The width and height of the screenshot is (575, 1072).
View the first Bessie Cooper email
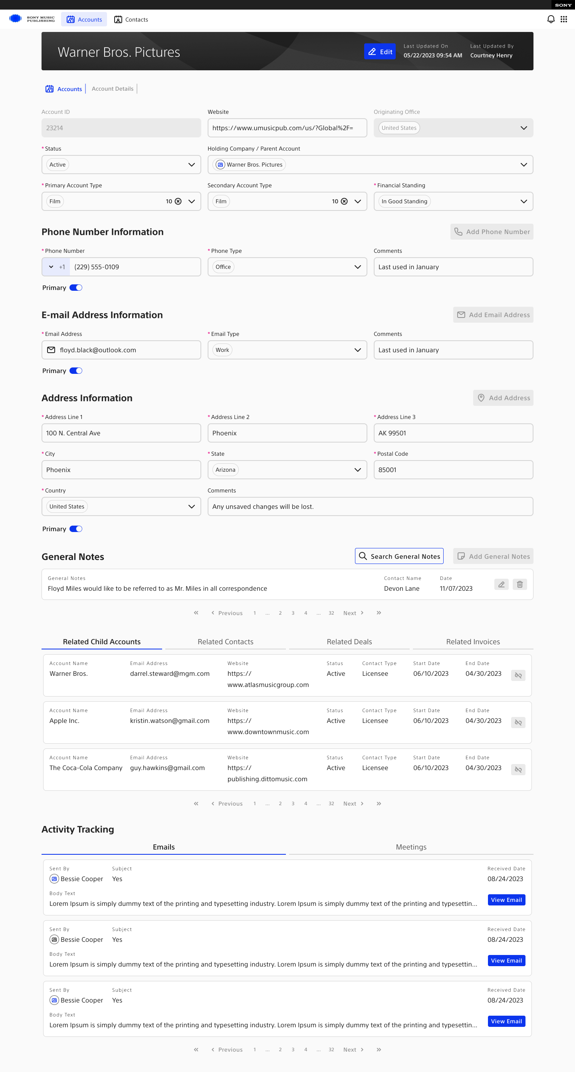click(x=506, y=900)
